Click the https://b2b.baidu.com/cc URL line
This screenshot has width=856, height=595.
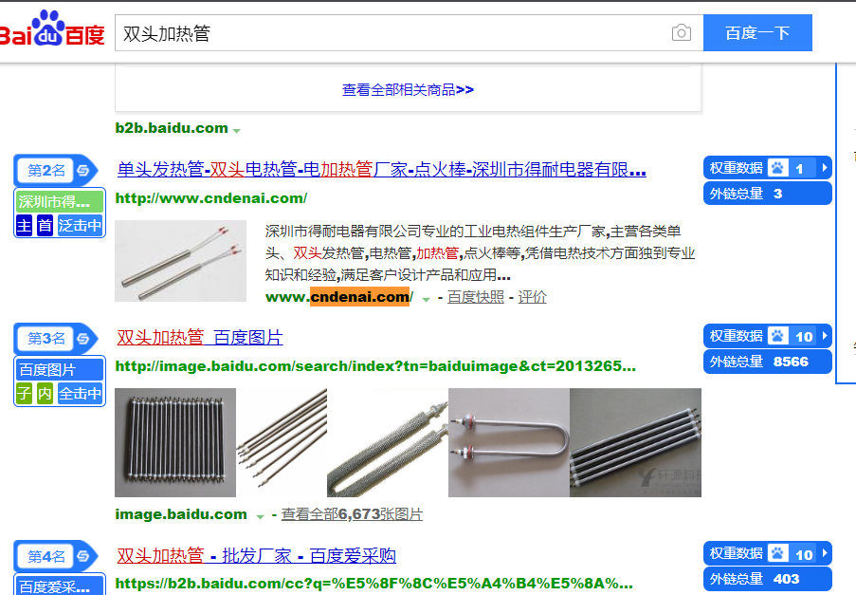click(373, 583)
